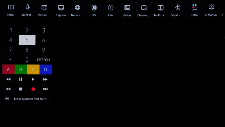
Task: Open the program Guide
Action: [x=127, y=8]
